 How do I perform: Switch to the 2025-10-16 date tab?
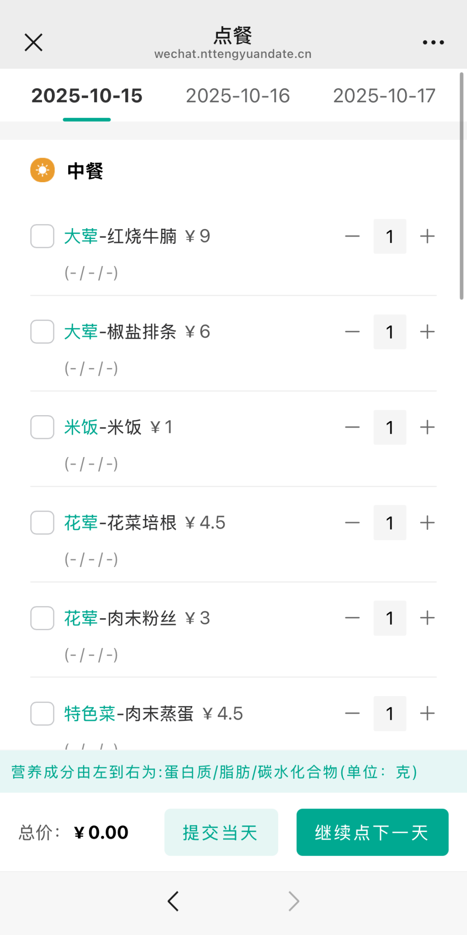point(238,96)
